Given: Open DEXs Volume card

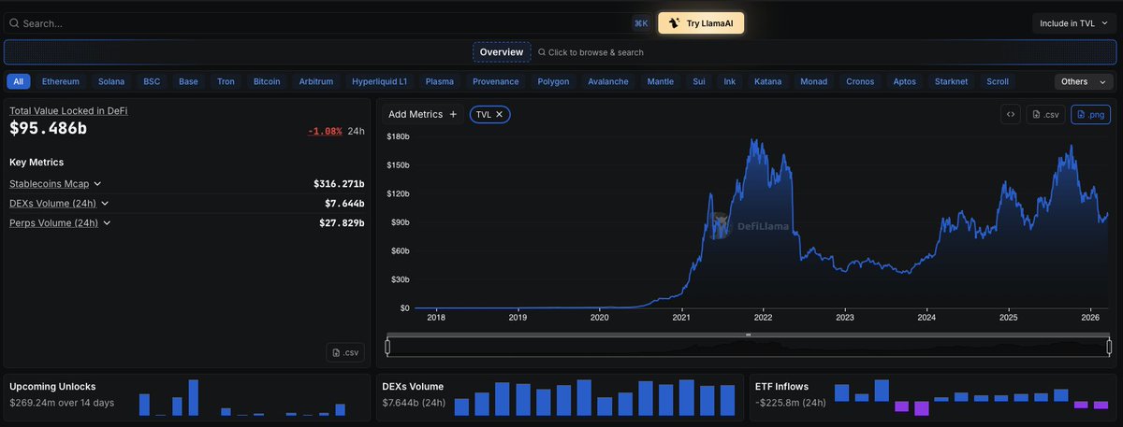Looking at the screenshot, I should click(561, 396).
